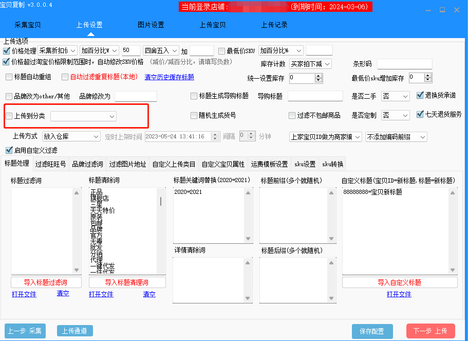Viewport: 468px width, 341px height.
Task: Open the 过滤图片地址 sub-tab
Action: pyautogui.click(x=127, y=164)
